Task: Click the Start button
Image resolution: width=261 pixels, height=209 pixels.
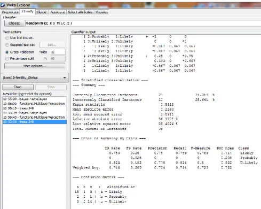Action: point(18,87)
